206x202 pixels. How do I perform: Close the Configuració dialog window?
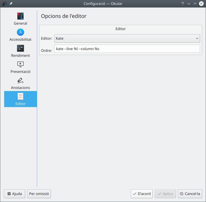click(201, 4)
